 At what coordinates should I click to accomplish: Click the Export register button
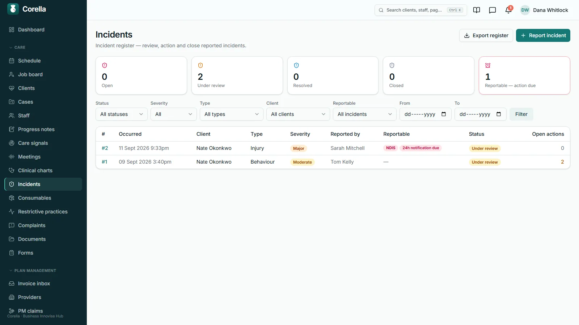pos(486,35)
